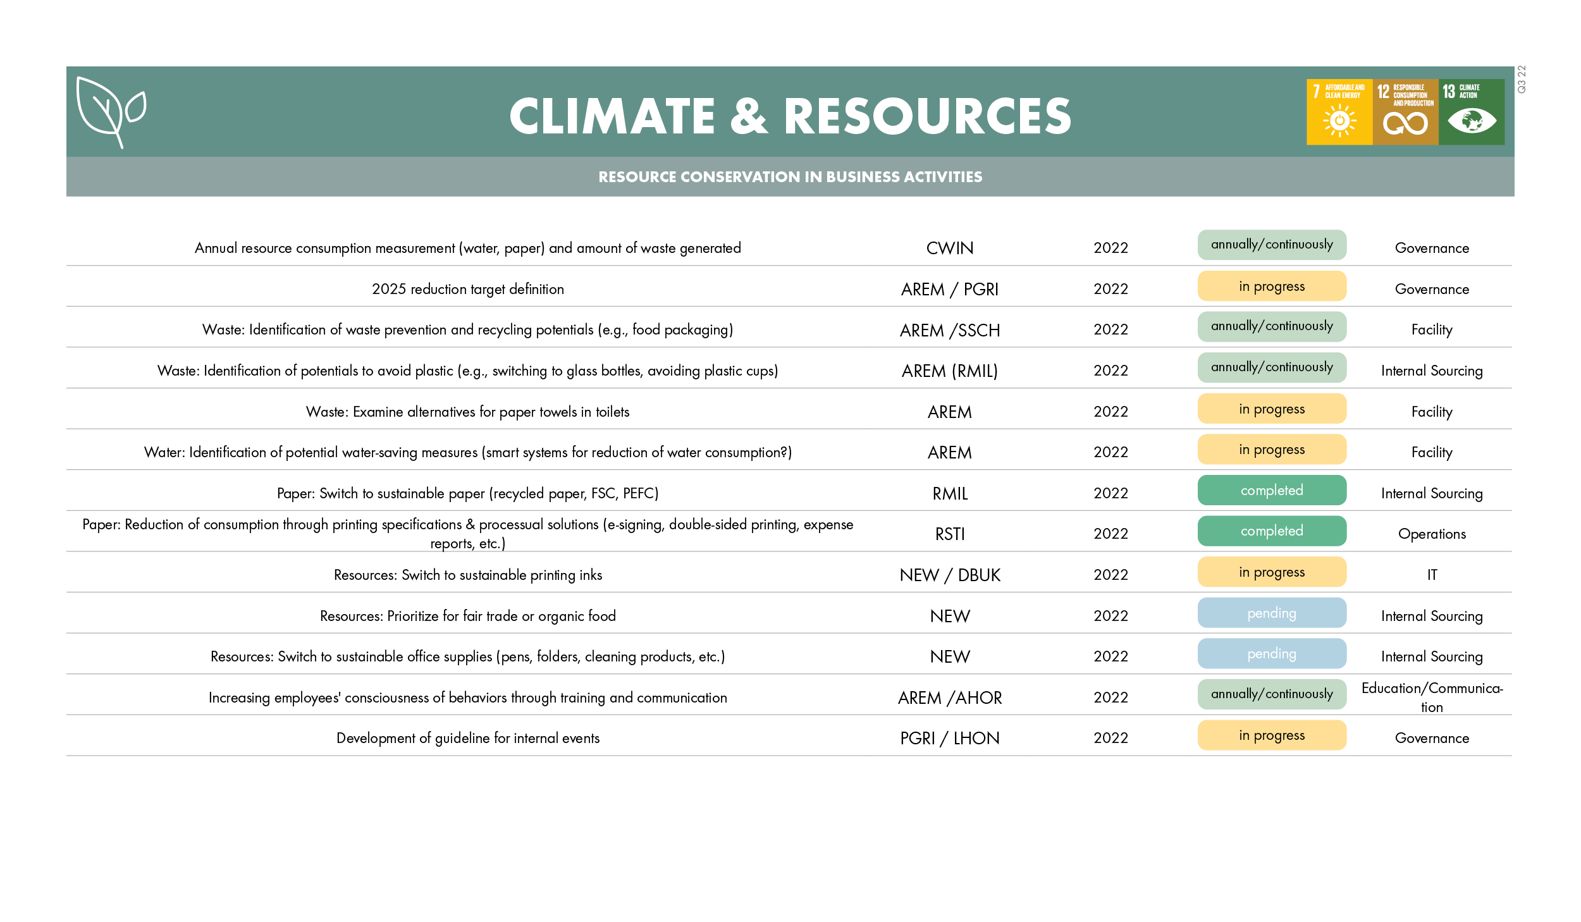1581x922 pixels.
Task: Click in progress badge for internal events guideline
Action: click(1271, 735)
